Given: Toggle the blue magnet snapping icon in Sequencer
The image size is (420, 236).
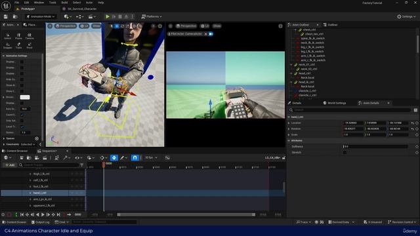Looking at the screenshot, I should tap(135, 158).
